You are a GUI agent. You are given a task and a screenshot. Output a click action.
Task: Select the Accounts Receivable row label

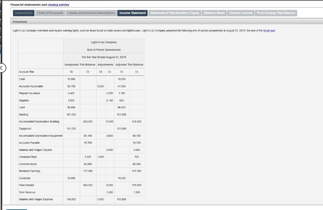31,86
